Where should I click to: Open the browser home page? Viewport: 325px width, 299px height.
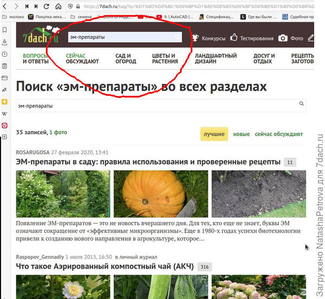tap(58, 6)
